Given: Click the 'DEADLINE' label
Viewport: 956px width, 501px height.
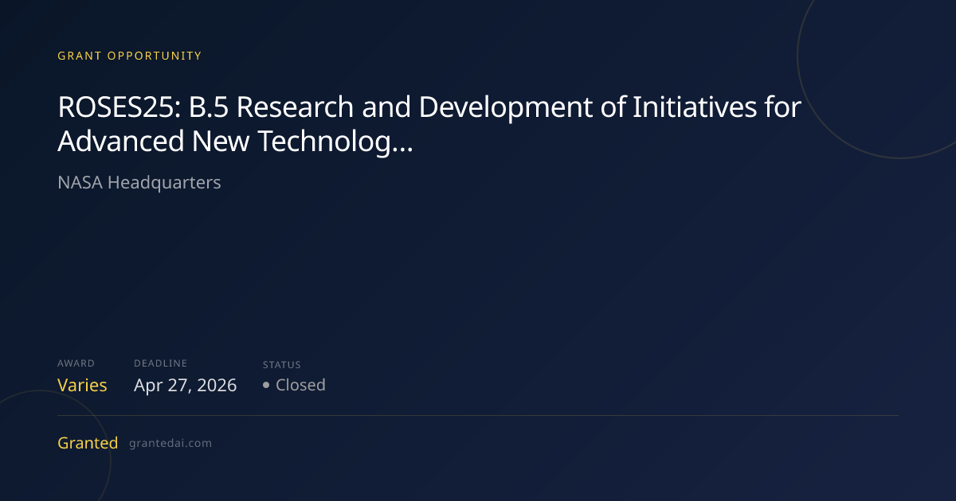Looking at the screenshot, I should 160,363.
